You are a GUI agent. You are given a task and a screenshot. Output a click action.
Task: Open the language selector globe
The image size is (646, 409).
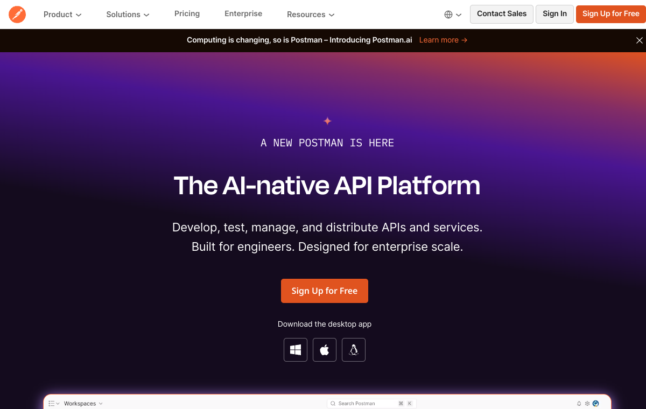tap(453, 15)
